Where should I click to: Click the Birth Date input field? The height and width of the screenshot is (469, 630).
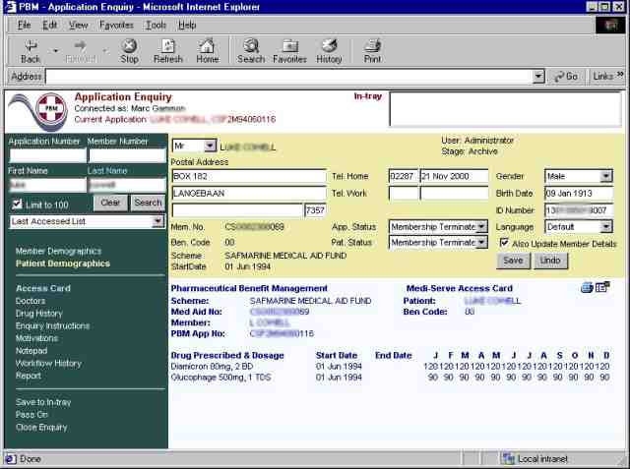coord(580,193)
